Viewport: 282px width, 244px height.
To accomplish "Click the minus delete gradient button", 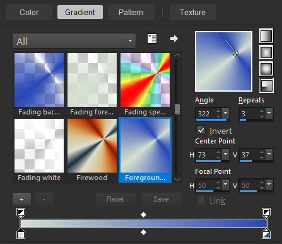I will [44, 199].
